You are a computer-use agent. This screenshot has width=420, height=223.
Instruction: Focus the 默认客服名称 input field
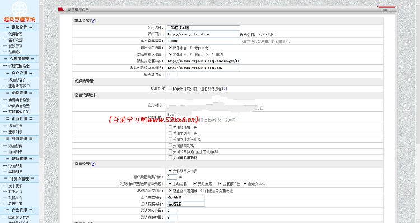click(186, 204)
